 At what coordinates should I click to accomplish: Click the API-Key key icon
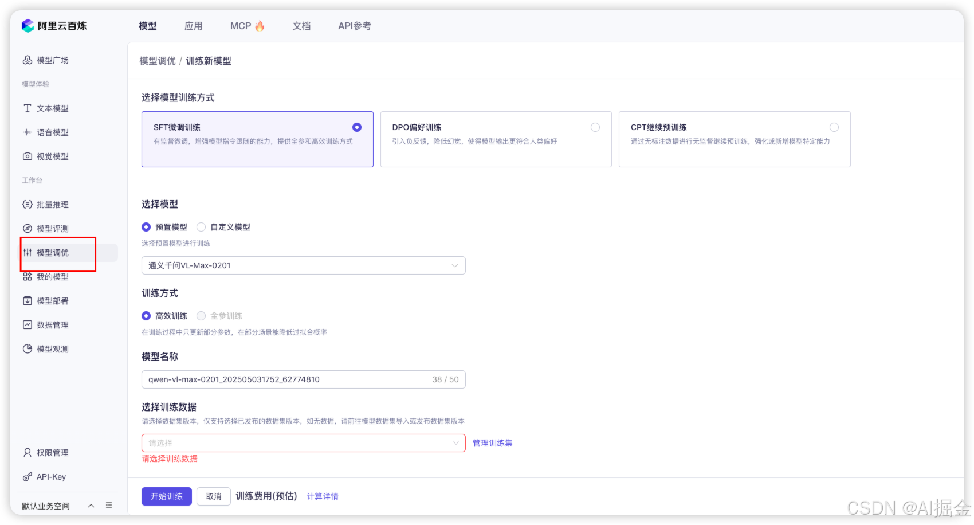pos(28,477)
